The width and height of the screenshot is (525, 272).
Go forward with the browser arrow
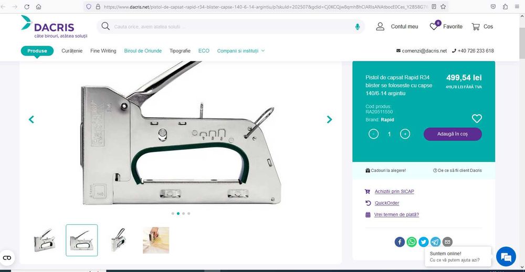[x=15, y=7]
